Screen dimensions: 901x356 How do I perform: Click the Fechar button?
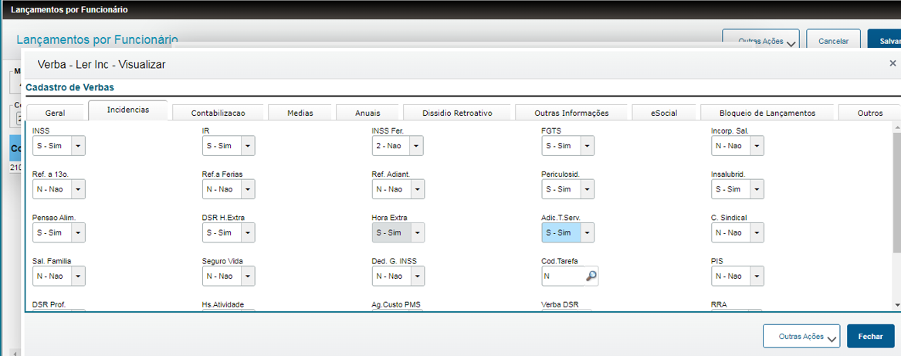(x=871, y=337)
